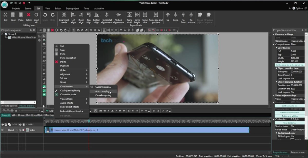Screen dimensions: 308x158
Task: Expand the Audio effects submenu
Action: coord(72,103)
